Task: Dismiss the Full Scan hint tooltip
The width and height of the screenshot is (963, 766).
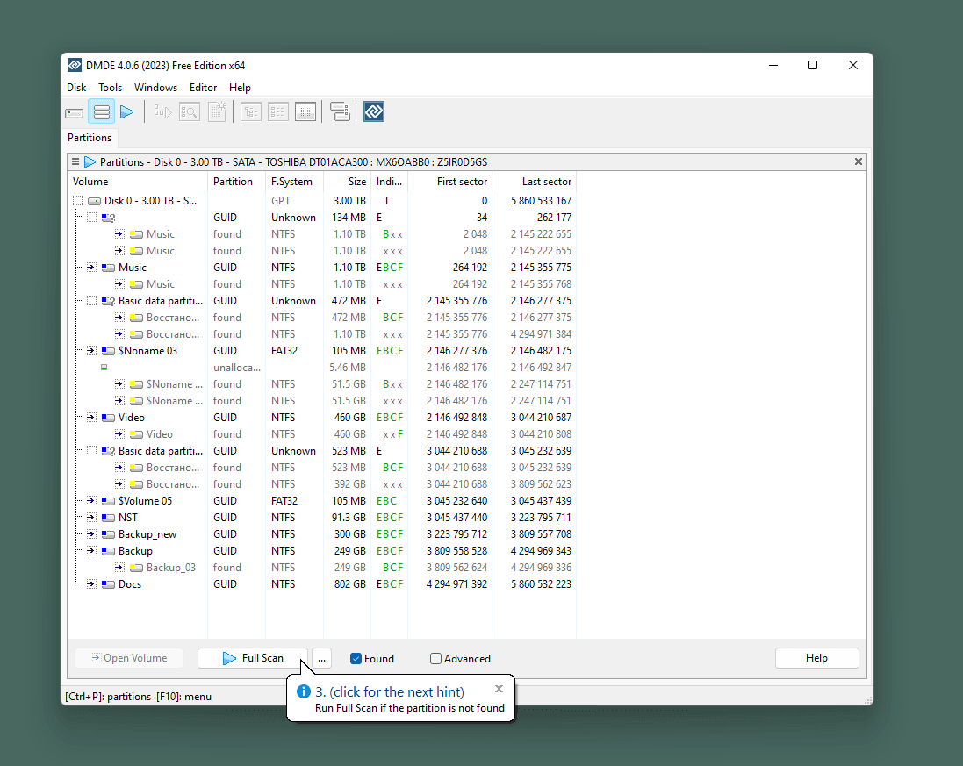Action: pyautogui.click(x=499, y=689)
